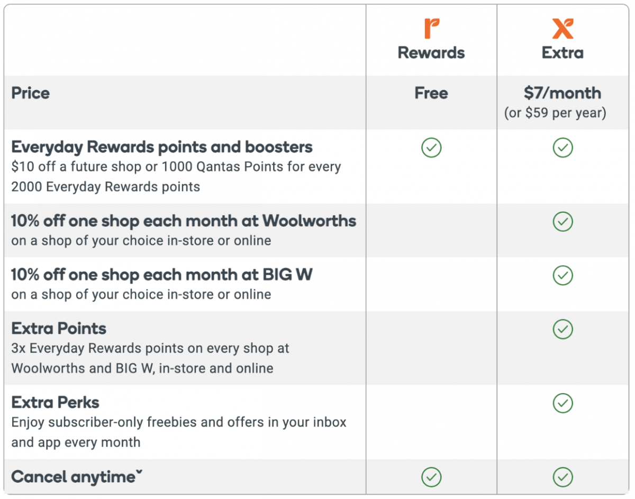Select the Extra column heading
Screen dimensions: 635x499
click(563, 53)
